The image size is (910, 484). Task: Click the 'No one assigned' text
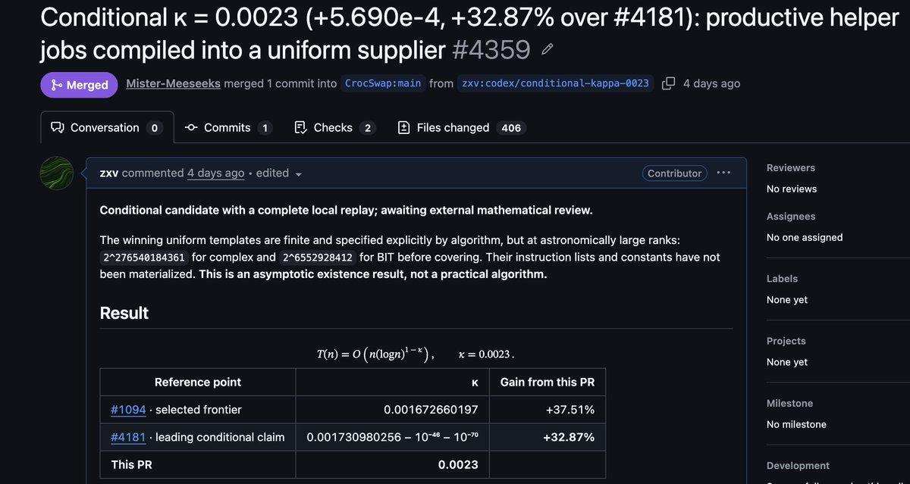[805, 237]
